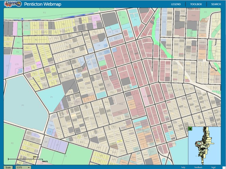Select the grey M1 zoned parcel
The image size is (226, 169).
pos(46,141)
